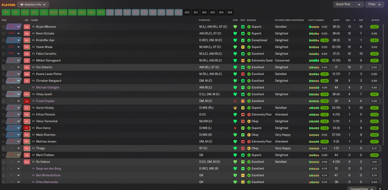Toggle the selection tick for Ko Itakura
388x190 pixels.
3,162
